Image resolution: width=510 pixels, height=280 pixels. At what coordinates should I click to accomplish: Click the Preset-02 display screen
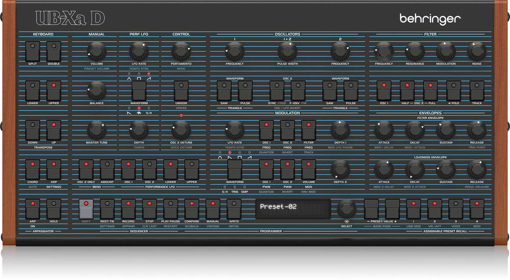pos(292,207)
